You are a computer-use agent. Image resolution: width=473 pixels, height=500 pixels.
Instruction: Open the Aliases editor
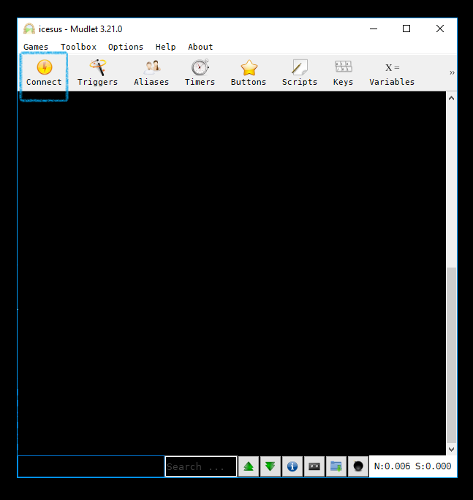click(x=151, y=73)
